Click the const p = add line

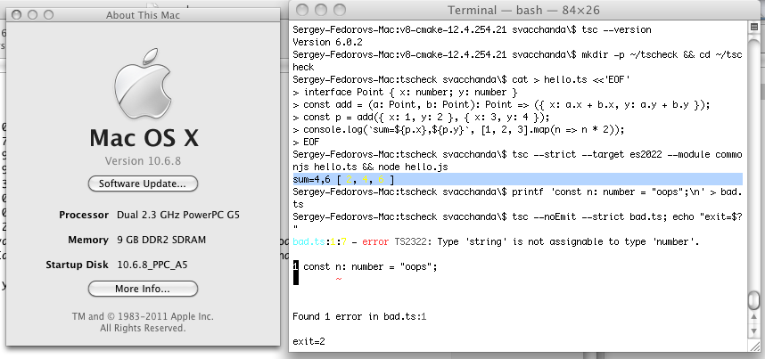[421, 117]
